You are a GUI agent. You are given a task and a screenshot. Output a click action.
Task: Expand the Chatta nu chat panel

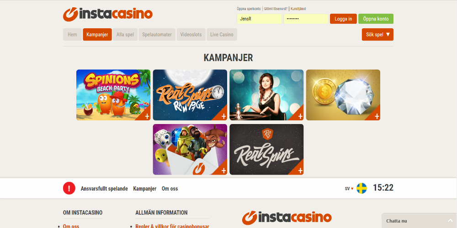pyautogui.click(x=419, y=221)
